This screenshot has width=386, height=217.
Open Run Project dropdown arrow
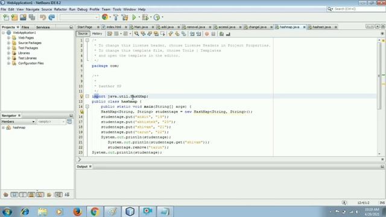coord(139,17)
